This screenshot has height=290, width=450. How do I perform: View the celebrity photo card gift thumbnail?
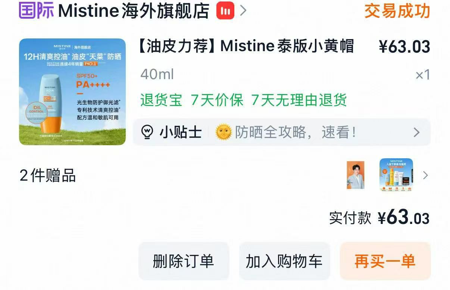coord(355,175)
